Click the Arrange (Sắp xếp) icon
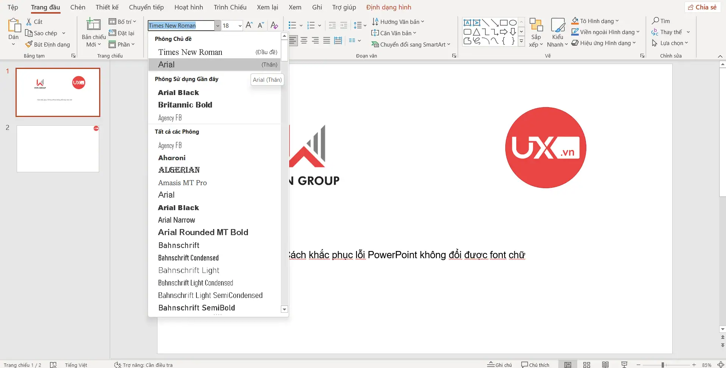The height and width of the screenshot is (368, 726). (x=536, y=26)
